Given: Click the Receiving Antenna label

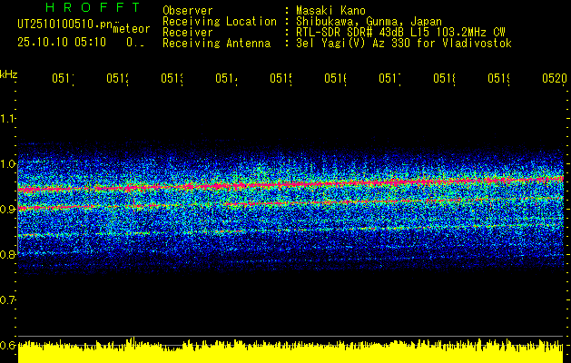Looking at the screenshot, I should click(x=216, y=44).
